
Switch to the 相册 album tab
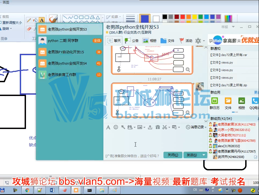click(149, 41)
